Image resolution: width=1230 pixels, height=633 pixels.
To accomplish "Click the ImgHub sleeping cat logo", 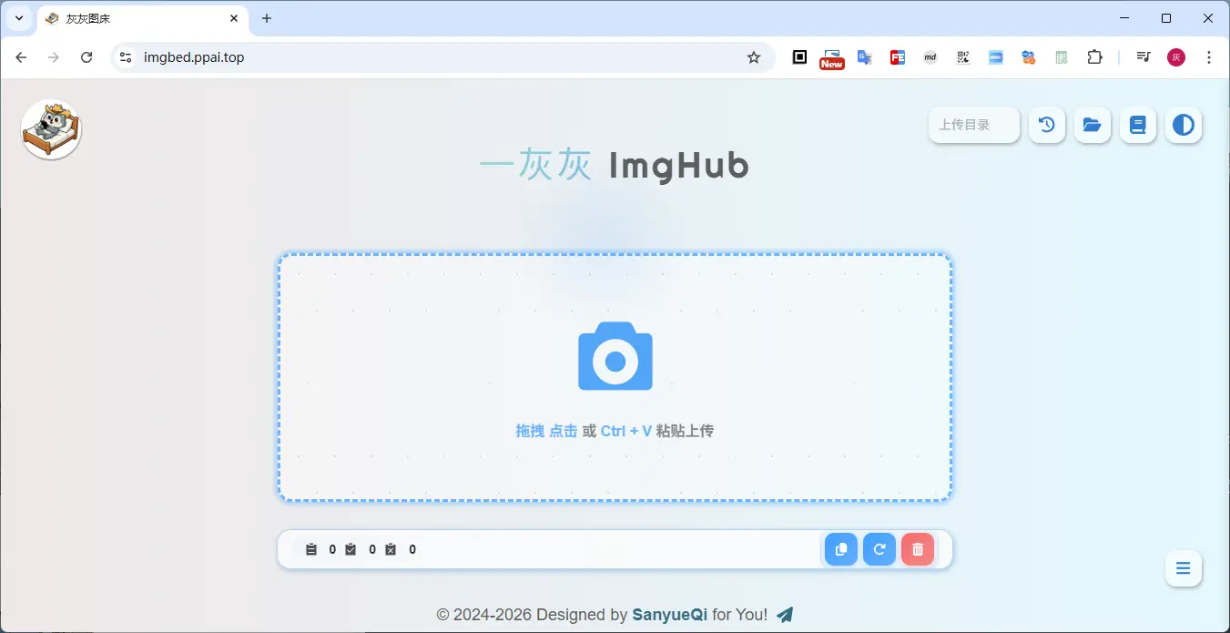I will (x=51, y=128).
